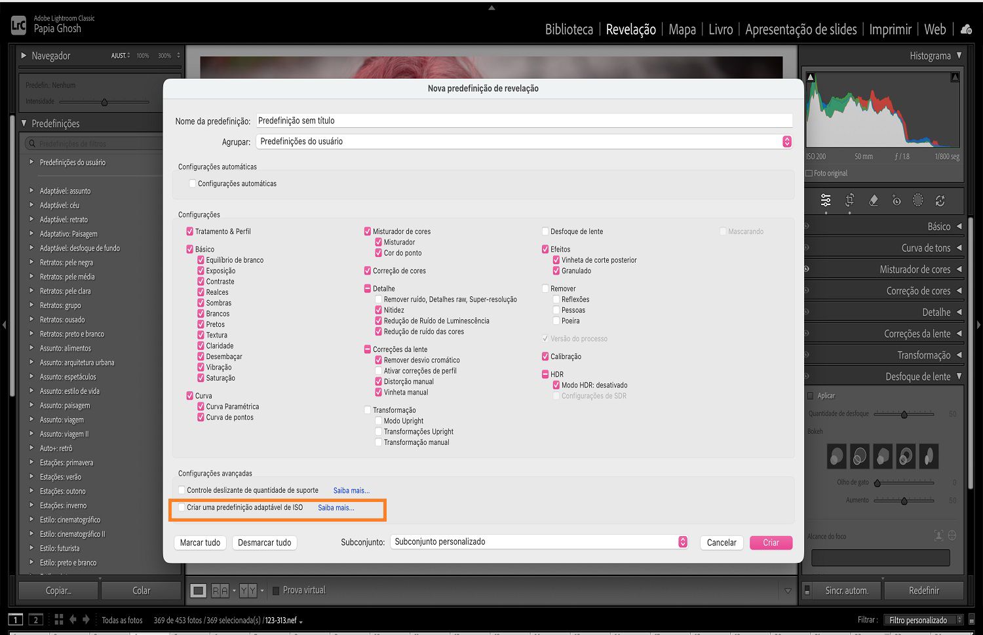Open the Agrupar dropdown

524,142
